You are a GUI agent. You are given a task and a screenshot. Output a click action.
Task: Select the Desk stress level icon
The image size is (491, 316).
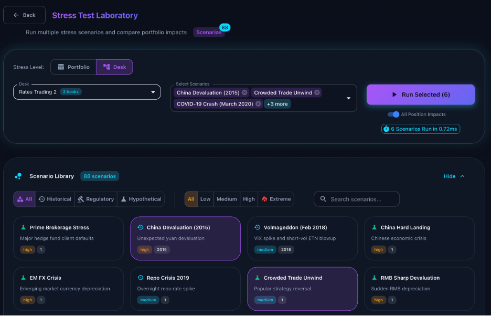pos(104,67)
